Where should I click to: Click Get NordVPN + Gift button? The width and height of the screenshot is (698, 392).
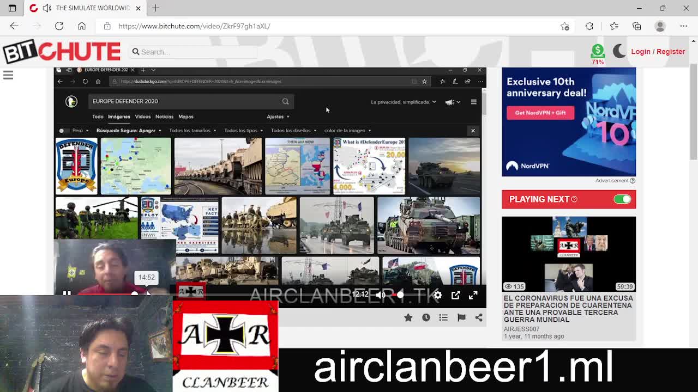(540, 113)
